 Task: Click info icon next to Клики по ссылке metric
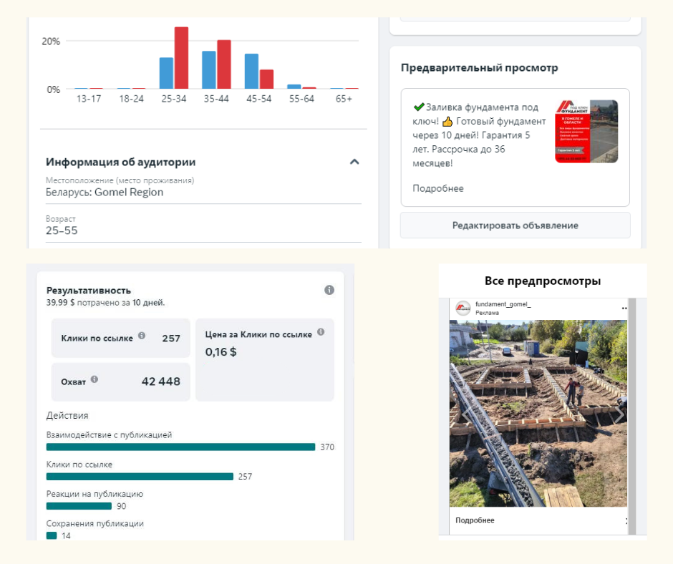142,336
